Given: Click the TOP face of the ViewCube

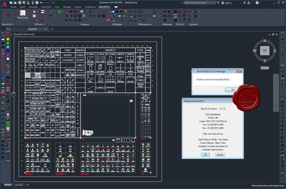Looking at the screenshot, I should coord(265,50).
